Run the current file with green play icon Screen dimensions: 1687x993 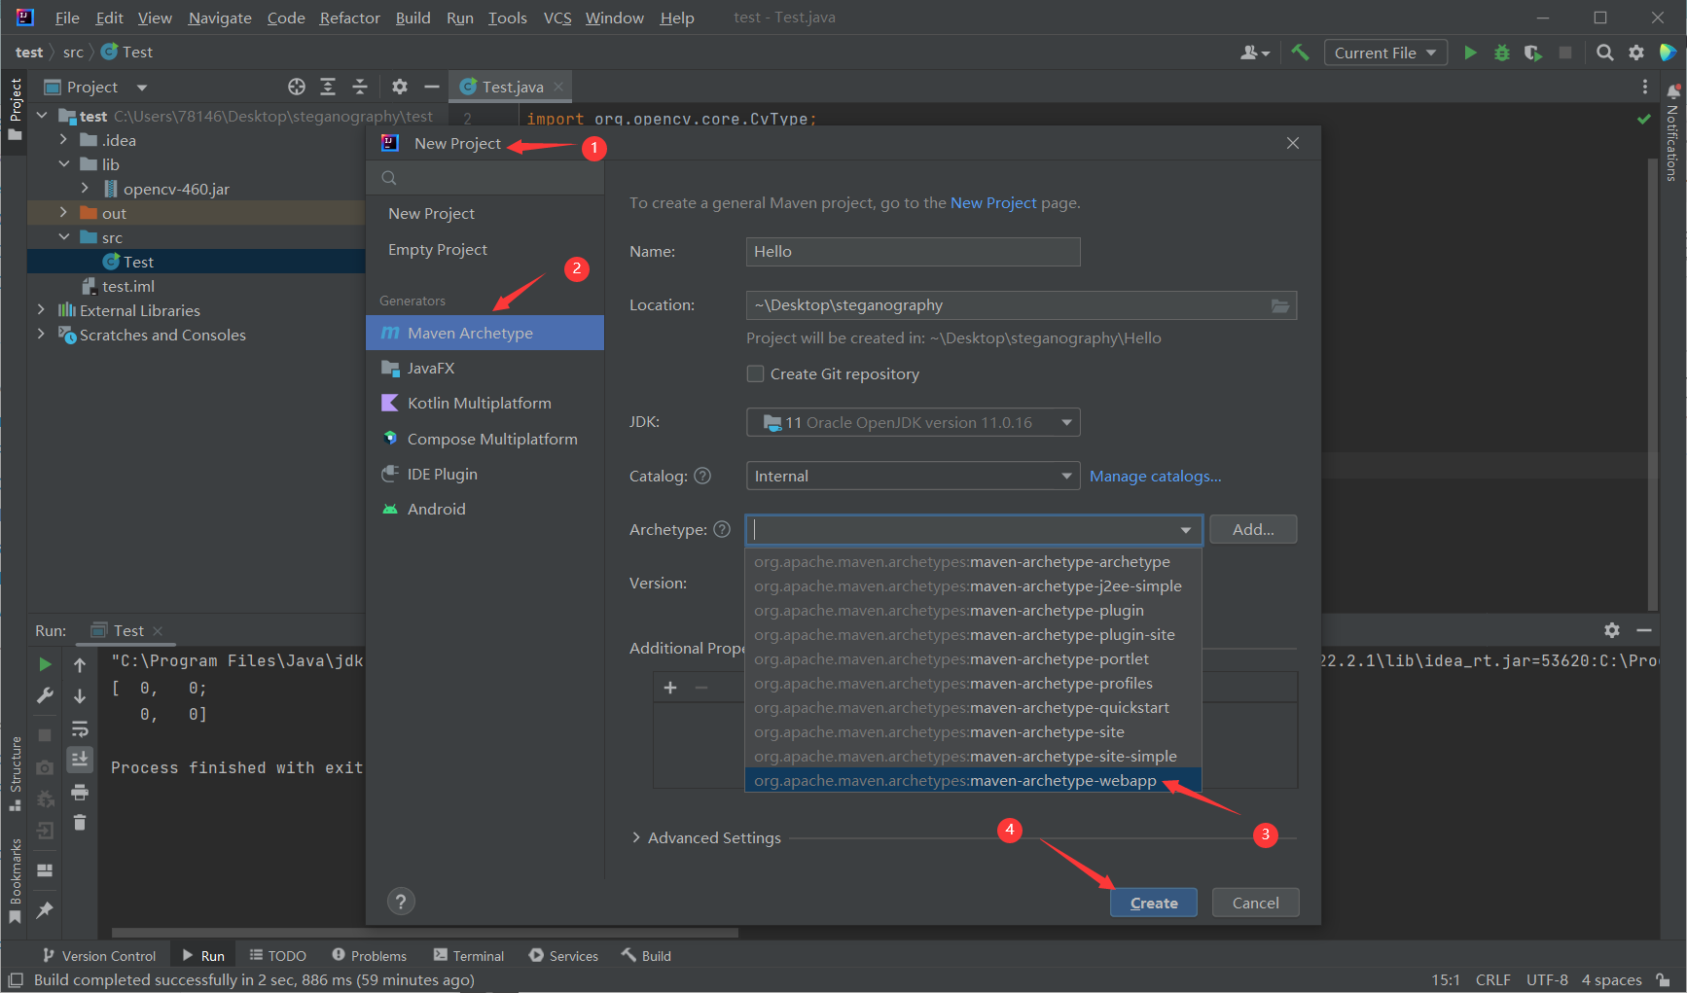(1470, 53)
